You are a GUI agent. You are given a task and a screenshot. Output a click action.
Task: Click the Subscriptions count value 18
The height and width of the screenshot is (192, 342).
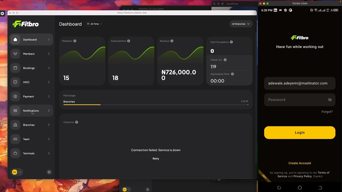pyautogui.click(x=115, y=78)
